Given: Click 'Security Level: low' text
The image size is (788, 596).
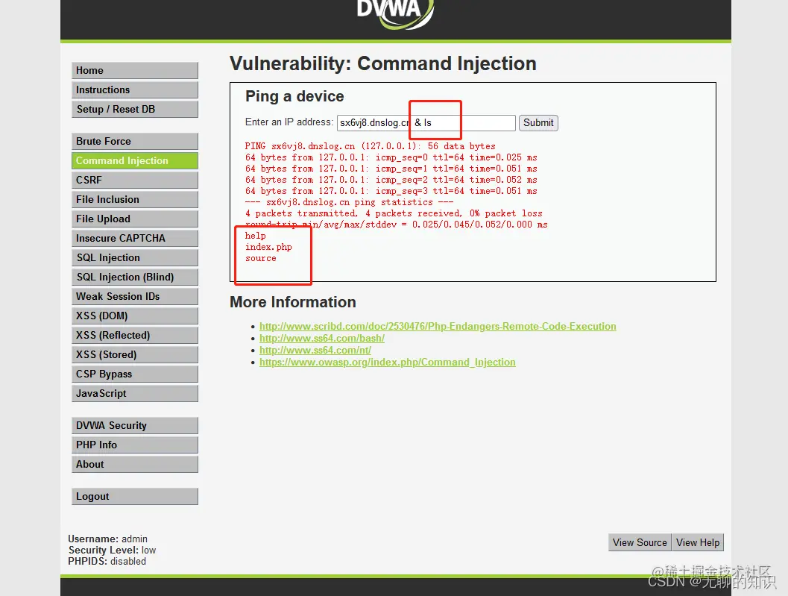Looking at the screenshot, I should click(x=112, y=550).
